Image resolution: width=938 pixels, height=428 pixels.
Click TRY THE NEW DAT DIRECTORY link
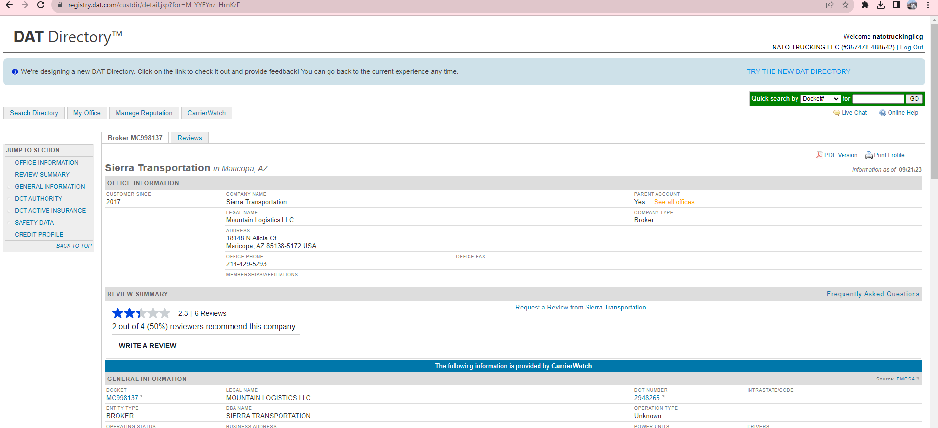click(798, 71)
